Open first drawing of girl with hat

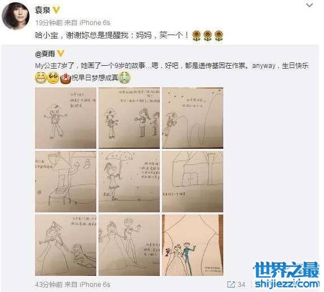pyautogui.click(x=66, y=118)
